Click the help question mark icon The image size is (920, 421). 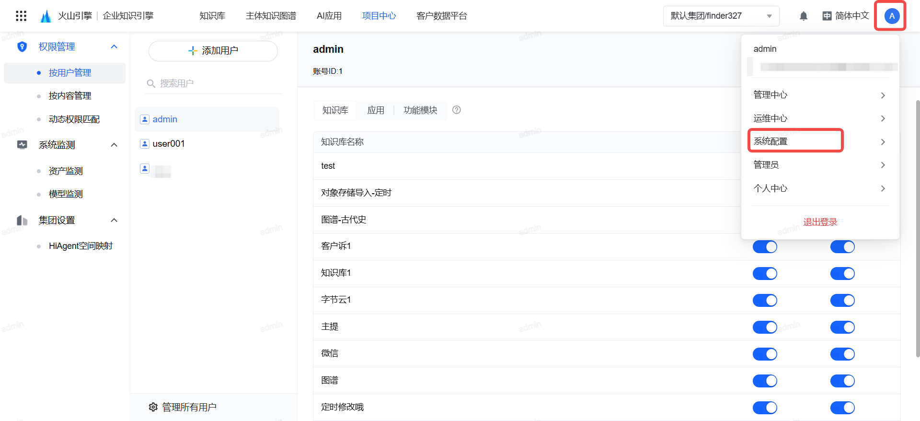(x=457, y=110)
